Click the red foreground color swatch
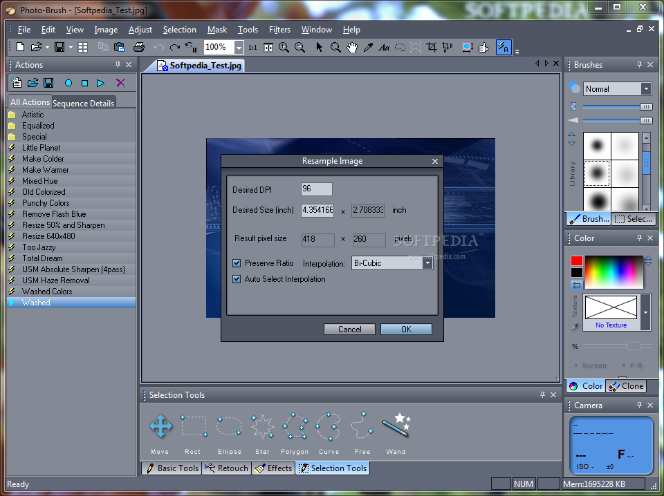Image resolution: width=664 pixels, height=496 pixels. coord(576,260)
